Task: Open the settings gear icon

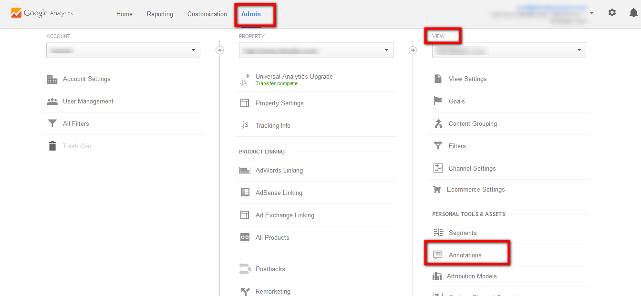Action: click(612, 13)
